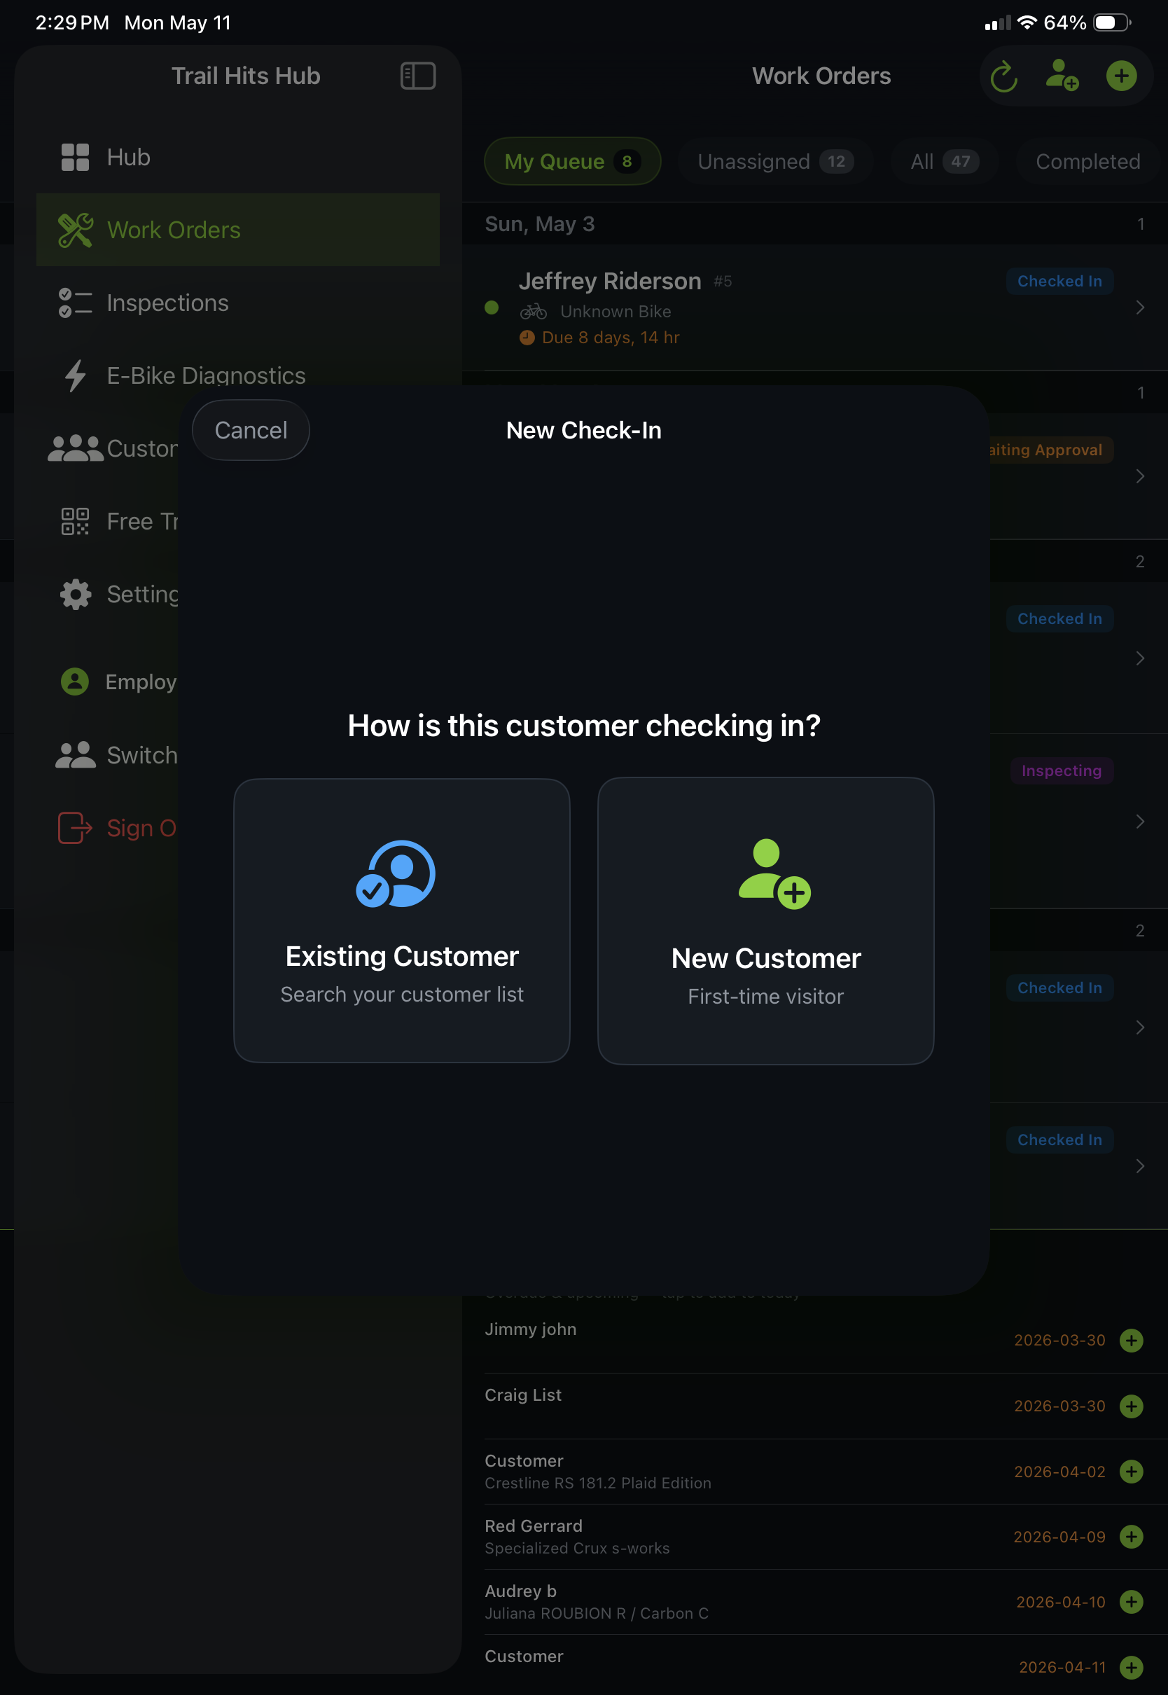Viewport: 1168px width, 1695px height.
Task: Click the E-Bike lightning bolt icon
Action: coord(76,375)
